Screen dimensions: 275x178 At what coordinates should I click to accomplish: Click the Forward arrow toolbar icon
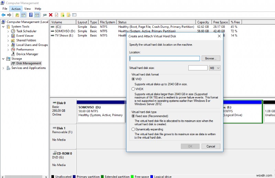click(9, 15)
